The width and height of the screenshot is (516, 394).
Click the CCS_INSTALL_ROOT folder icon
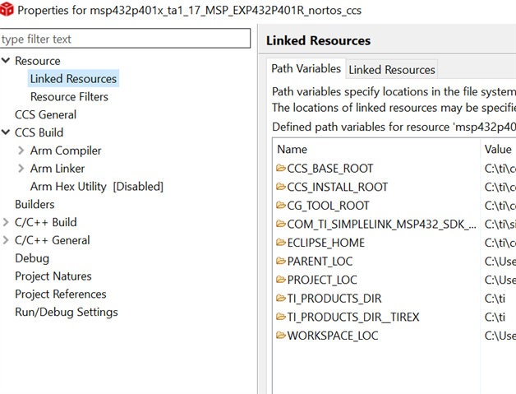(281, 187)
